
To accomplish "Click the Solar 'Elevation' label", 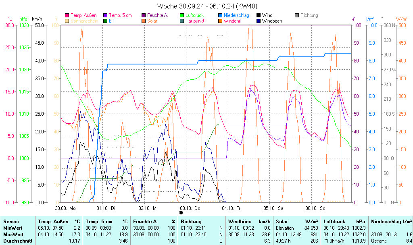I will [285, 228].
